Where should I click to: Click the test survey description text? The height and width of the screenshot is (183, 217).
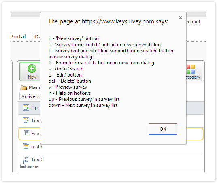(x=29, y=166)
